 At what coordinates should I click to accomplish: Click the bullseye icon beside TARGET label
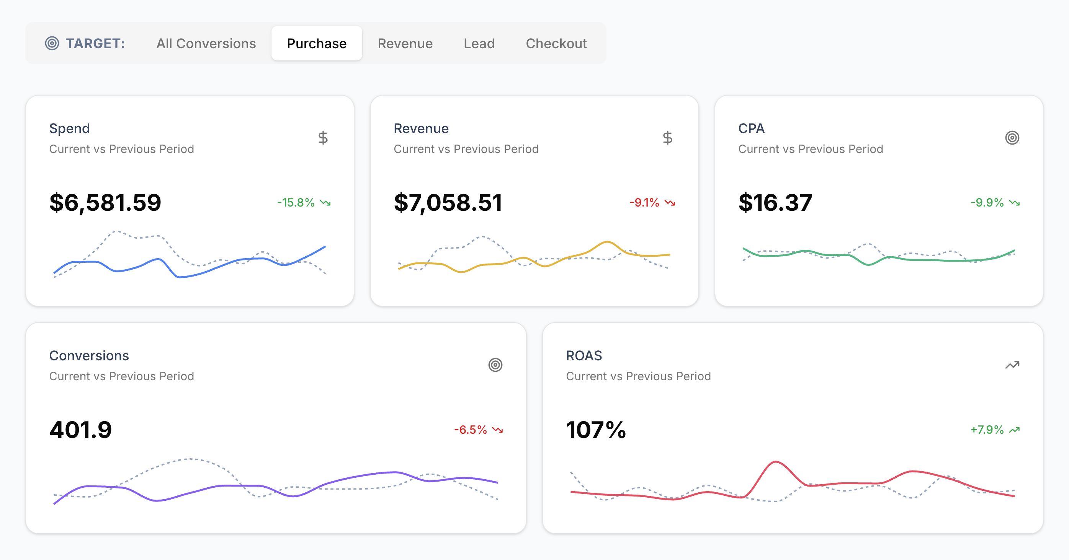53,43
